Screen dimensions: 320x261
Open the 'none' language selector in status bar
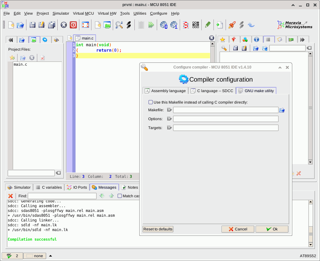(35, 256)
